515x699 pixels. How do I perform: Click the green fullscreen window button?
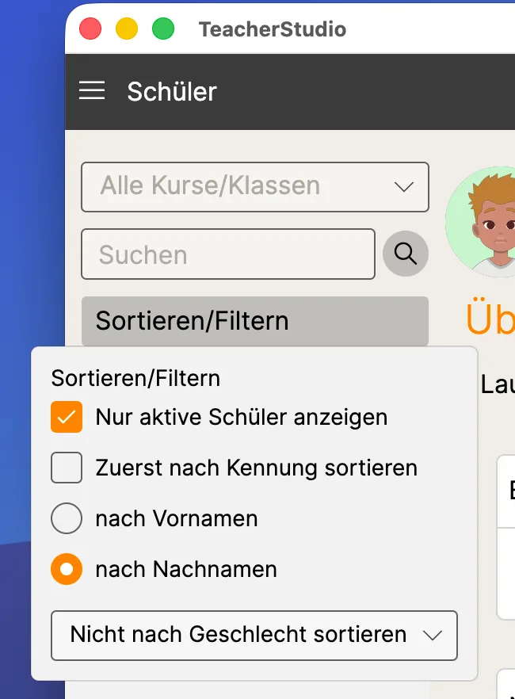pos(163,29)
